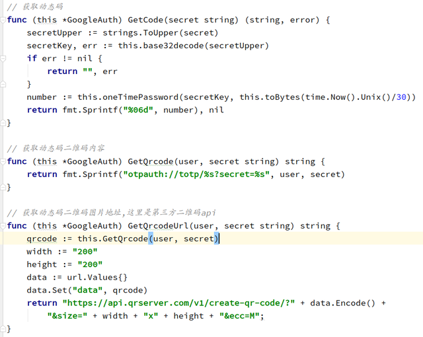Click the height variable declaration
The image size is (423, 337).
point(42,264)
